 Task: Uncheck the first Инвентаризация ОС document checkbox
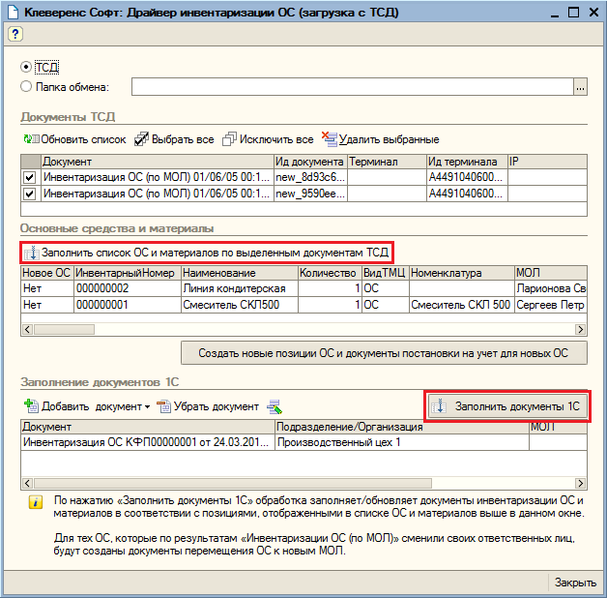pyautogui.click(x=29, y=178)
